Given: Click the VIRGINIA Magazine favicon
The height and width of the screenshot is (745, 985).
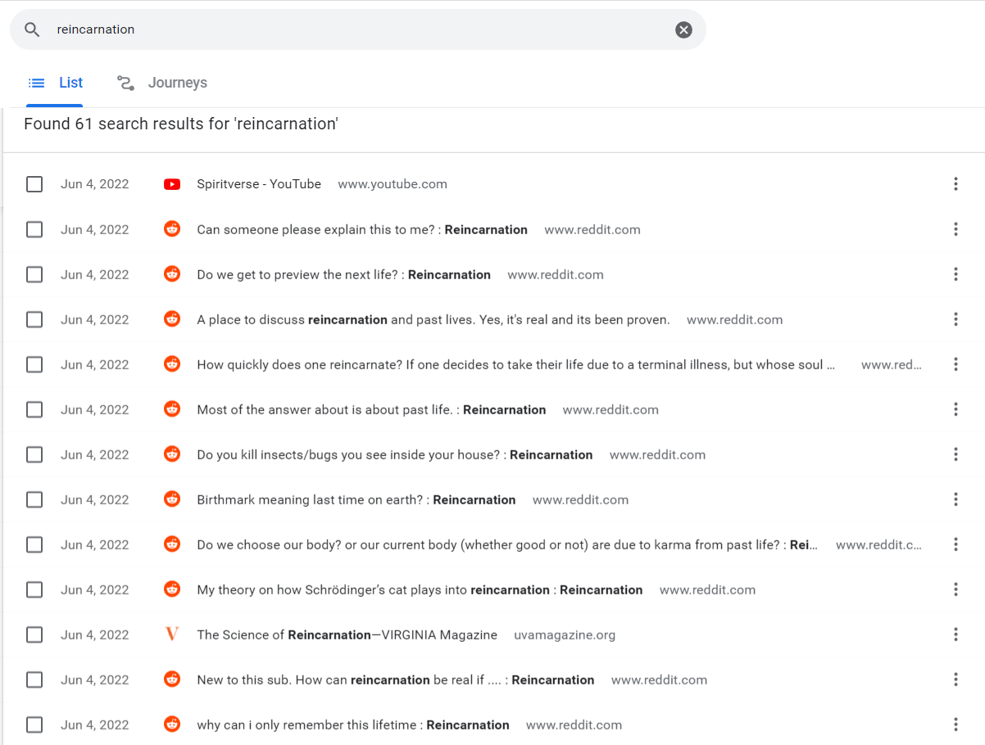Looking at the screenshot, I should [172, 634].
